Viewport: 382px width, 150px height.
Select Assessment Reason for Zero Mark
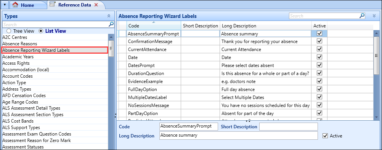click(55, 140)
